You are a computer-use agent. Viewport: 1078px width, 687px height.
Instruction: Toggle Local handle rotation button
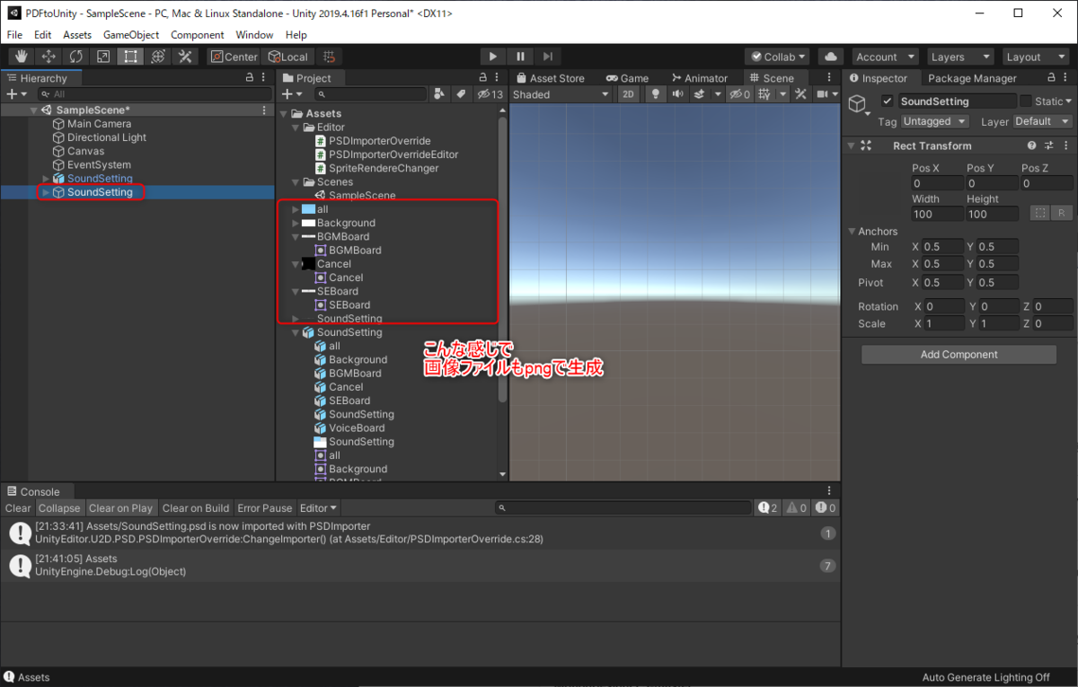click(x=288, y=57)
